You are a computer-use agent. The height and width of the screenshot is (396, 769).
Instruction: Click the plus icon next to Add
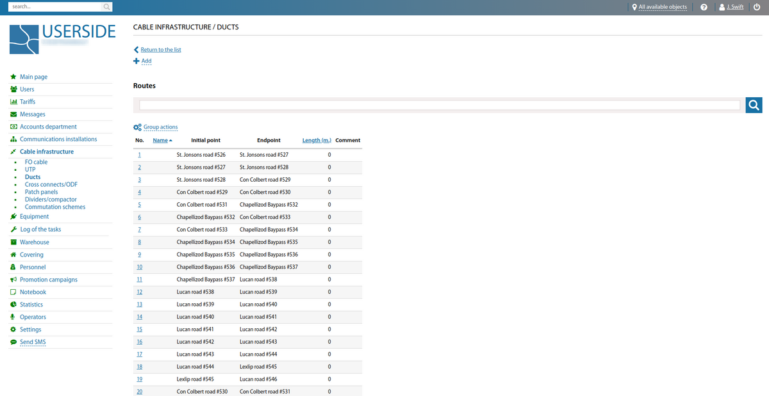point(136,61)
